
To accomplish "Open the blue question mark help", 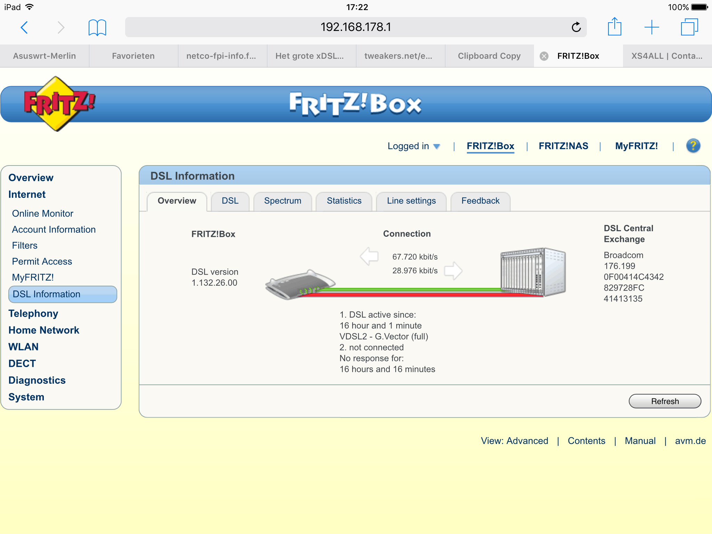I will [693, 146].
